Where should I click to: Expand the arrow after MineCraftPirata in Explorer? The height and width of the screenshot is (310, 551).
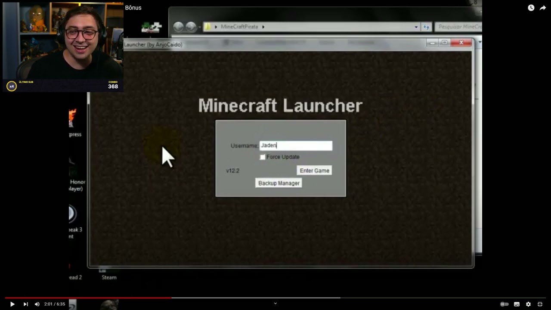(x=263, y=27)
